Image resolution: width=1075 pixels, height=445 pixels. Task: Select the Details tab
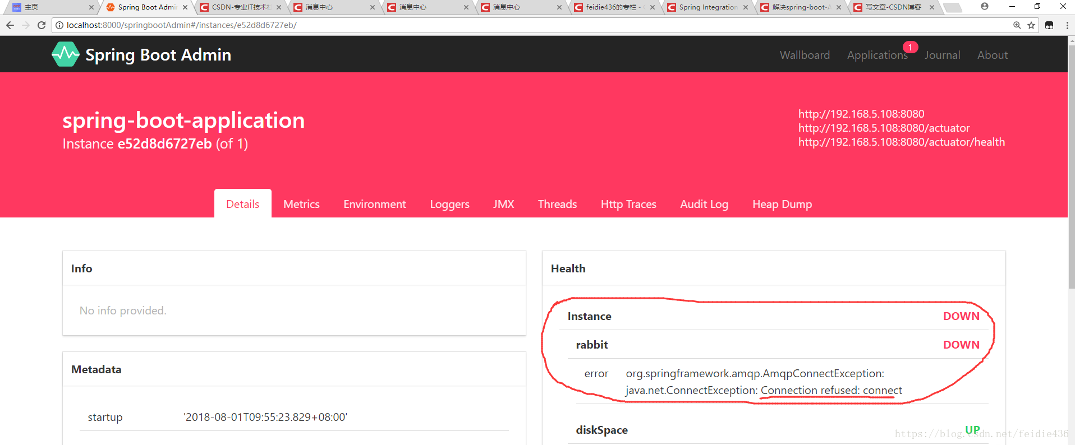point(243,204)
